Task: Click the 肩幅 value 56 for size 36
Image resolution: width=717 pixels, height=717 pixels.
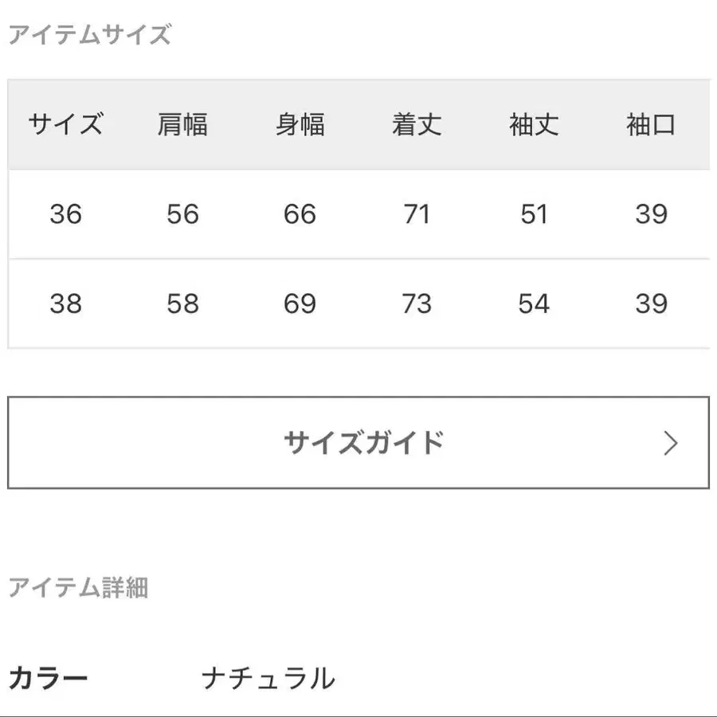Action: pos(182,214)
